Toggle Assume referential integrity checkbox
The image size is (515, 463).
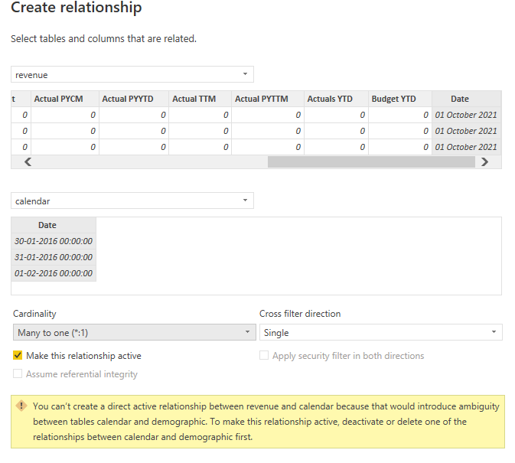18,373
